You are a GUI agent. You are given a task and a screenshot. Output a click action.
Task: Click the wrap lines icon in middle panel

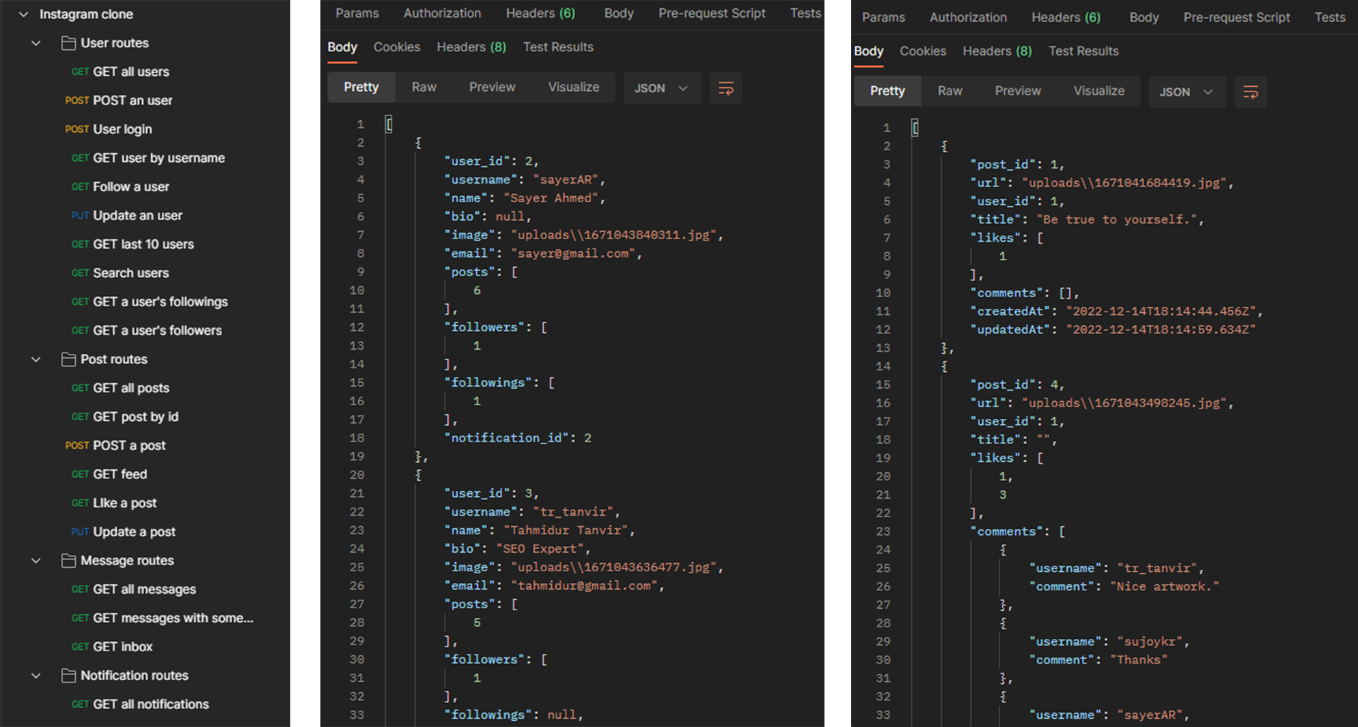725,88
